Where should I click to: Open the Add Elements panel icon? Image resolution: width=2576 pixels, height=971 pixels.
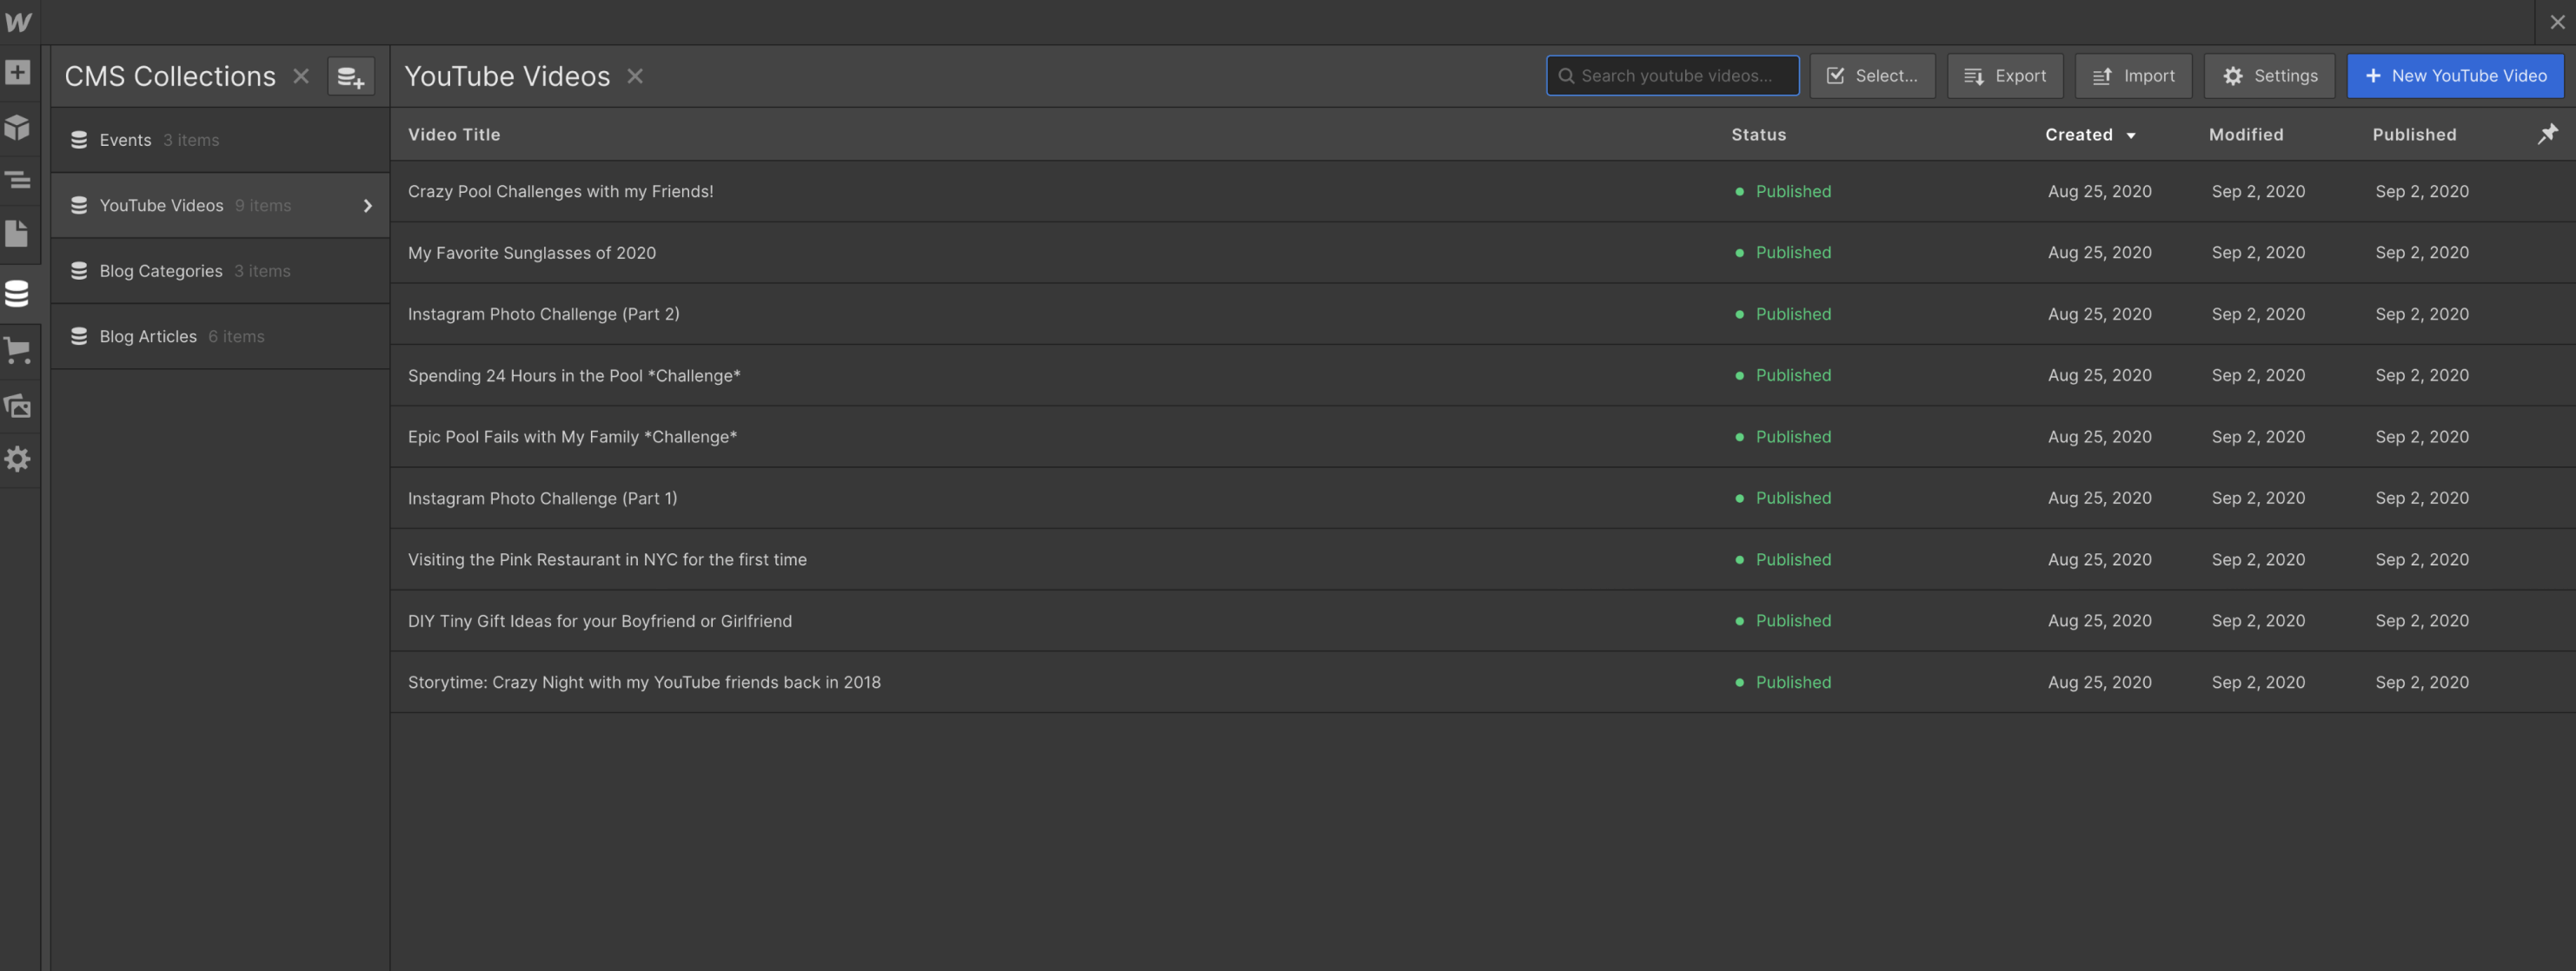(x=18, y=73)
